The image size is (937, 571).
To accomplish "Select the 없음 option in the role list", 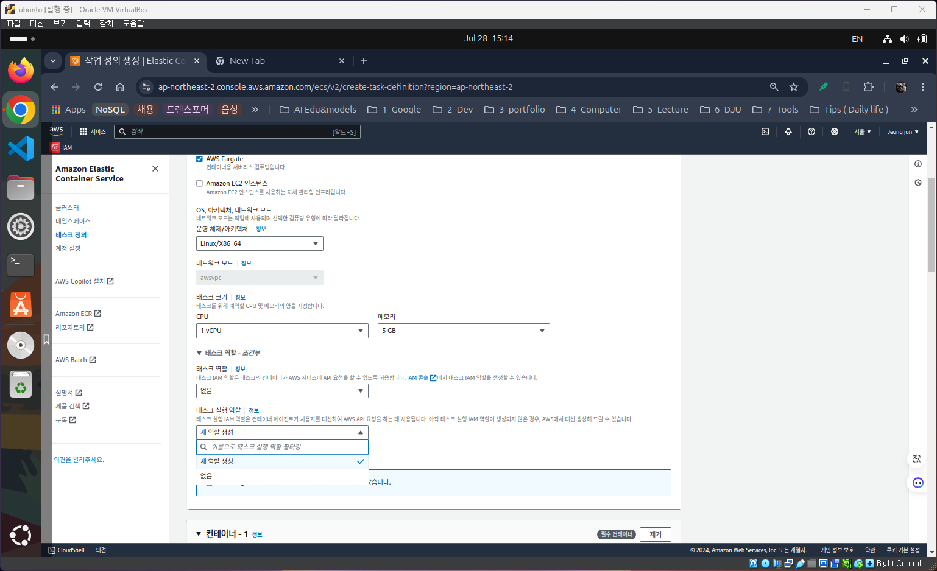I will [282, 476].
